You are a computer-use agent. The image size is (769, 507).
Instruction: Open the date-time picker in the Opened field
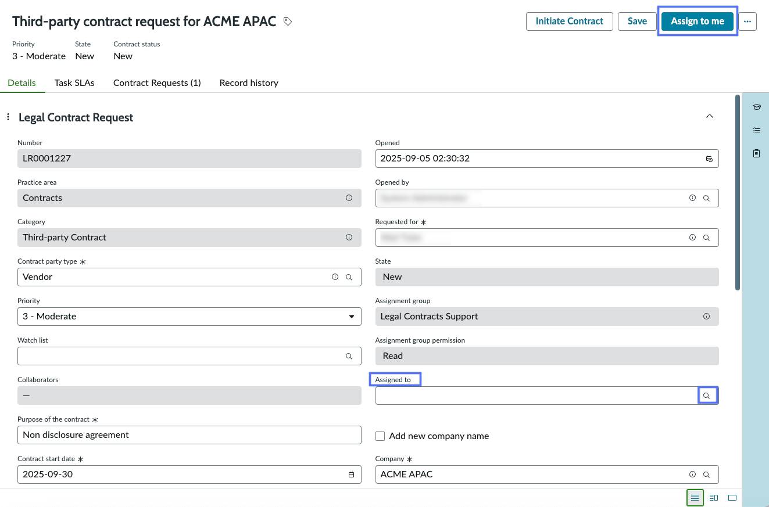(709, 159)
